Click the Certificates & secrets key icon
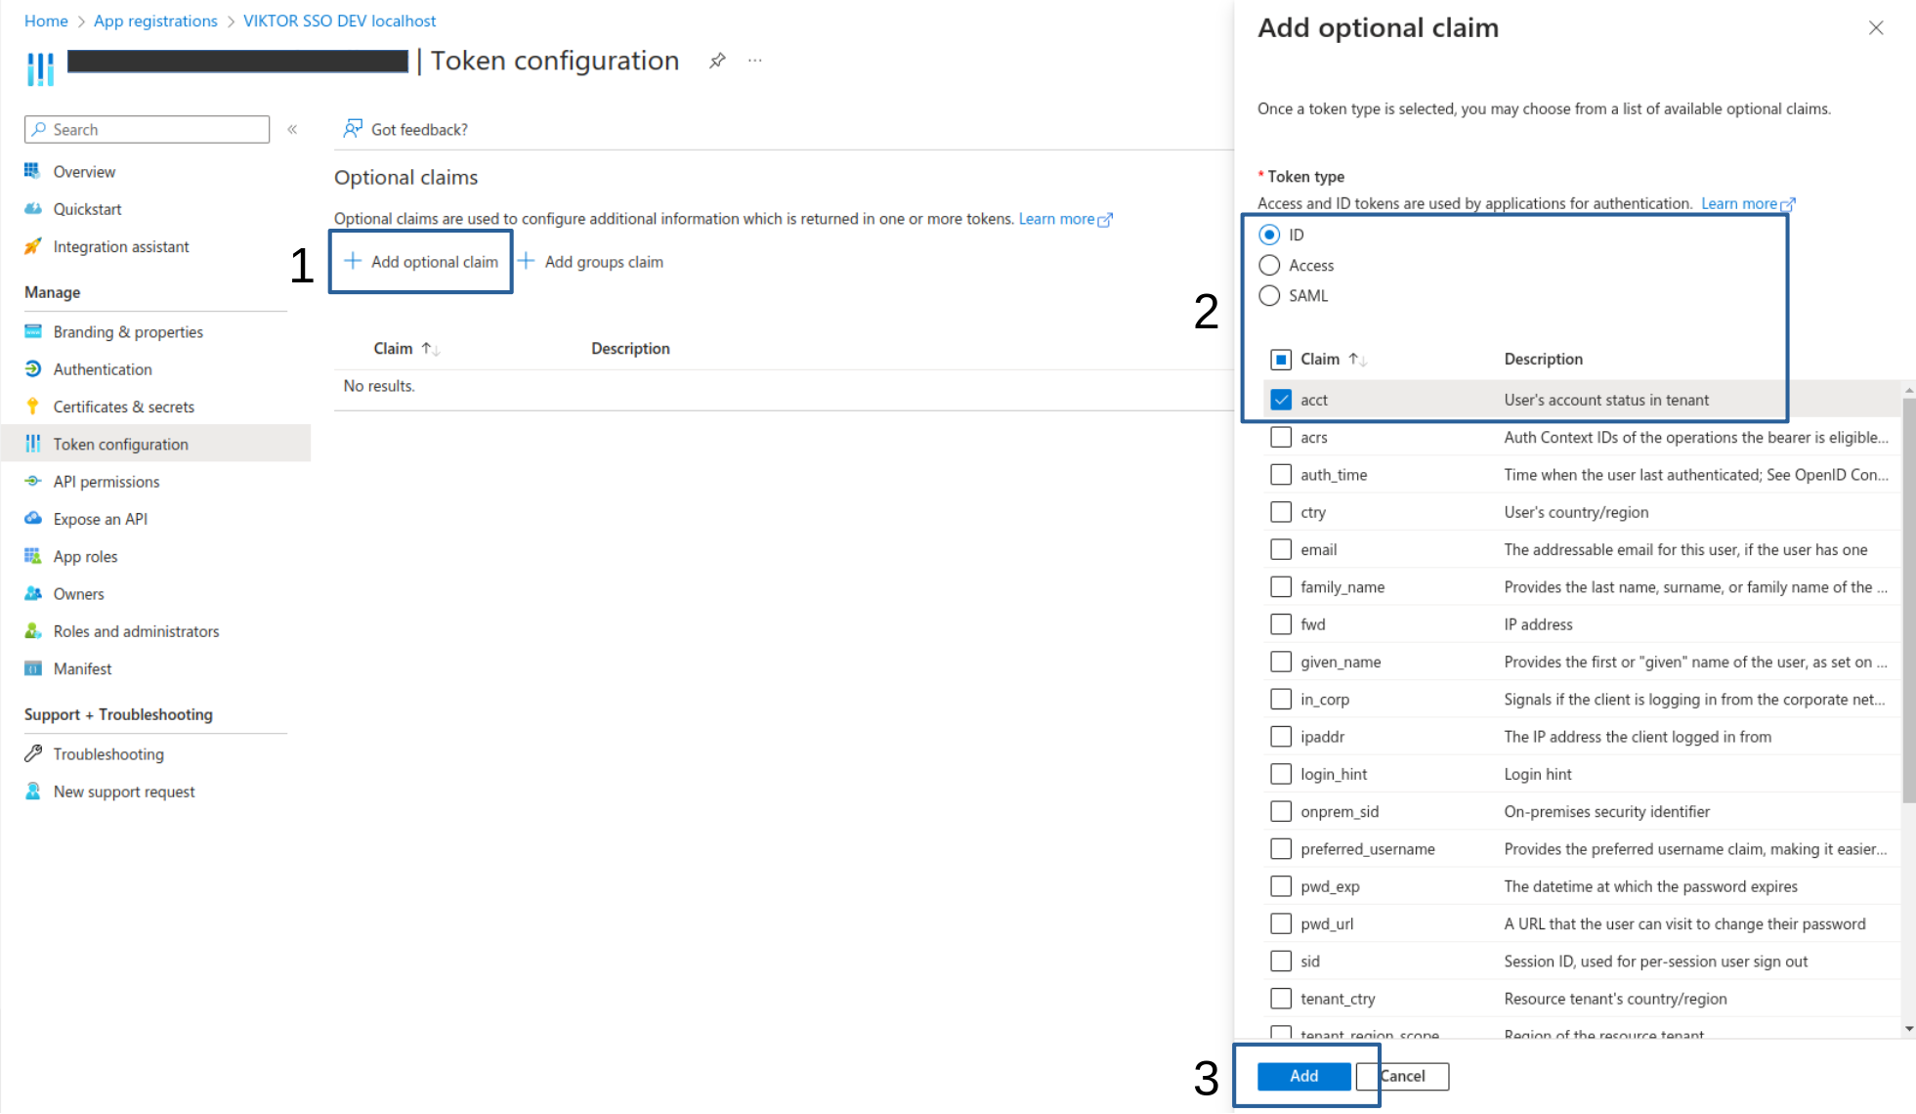The height and width of the screenshot is (1114, 1916). tap(33, 407)
